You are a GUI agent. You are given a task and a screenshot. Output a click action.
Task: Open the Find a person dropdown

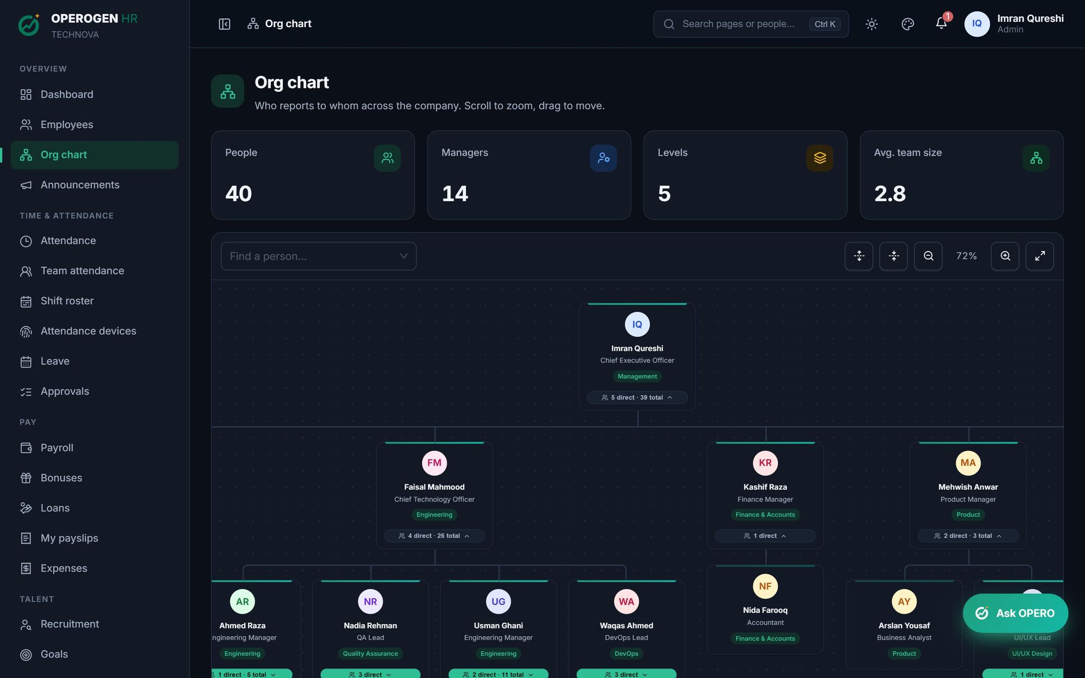(318, 256)
